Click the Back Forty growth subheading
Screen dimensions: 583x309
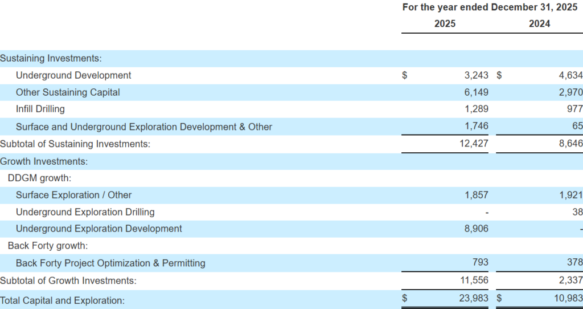pos(47,246)
